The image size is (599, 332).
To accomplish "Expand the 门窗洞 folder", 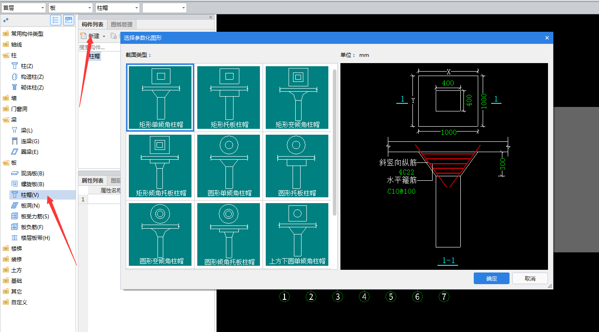I will 6,109.
